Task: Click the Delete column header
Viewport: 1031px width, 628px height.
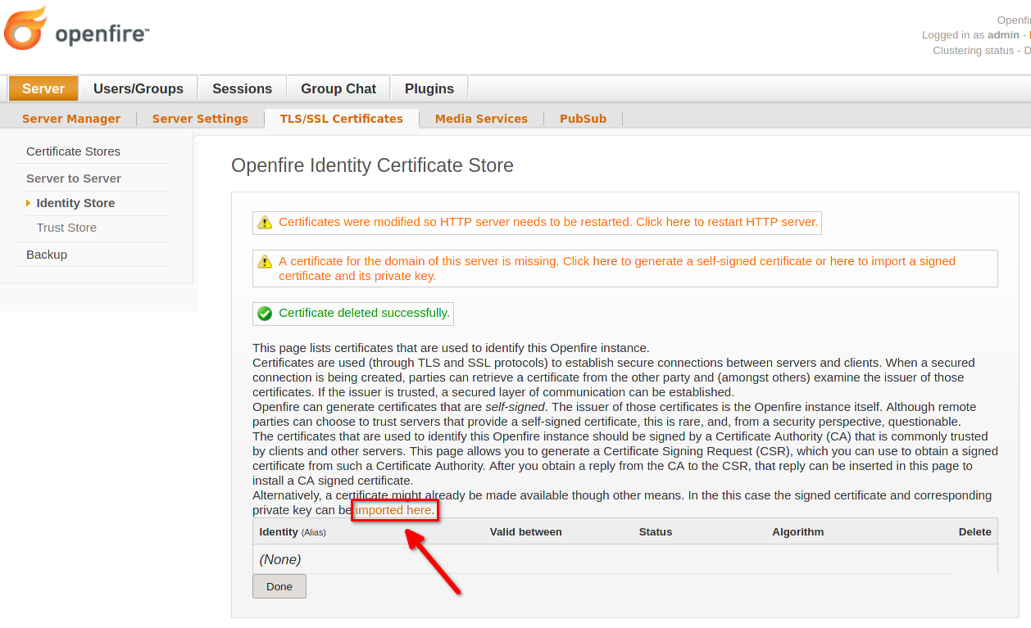Action: point(975,532)
